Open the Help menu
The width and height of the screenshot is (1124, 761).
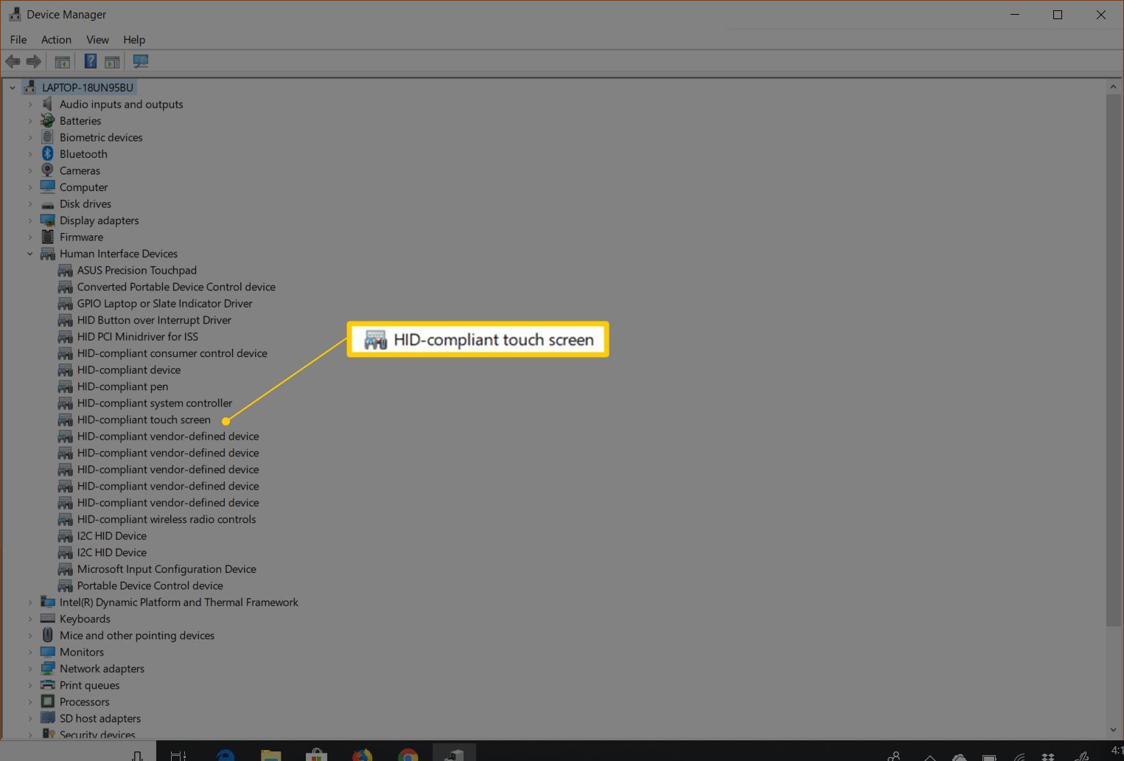[x=134, y=40]
